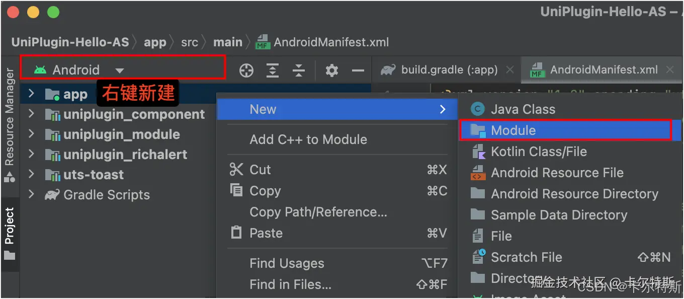The image size is (684, 299).
Task: Open the project view settings gear
Action: point(331,70)
